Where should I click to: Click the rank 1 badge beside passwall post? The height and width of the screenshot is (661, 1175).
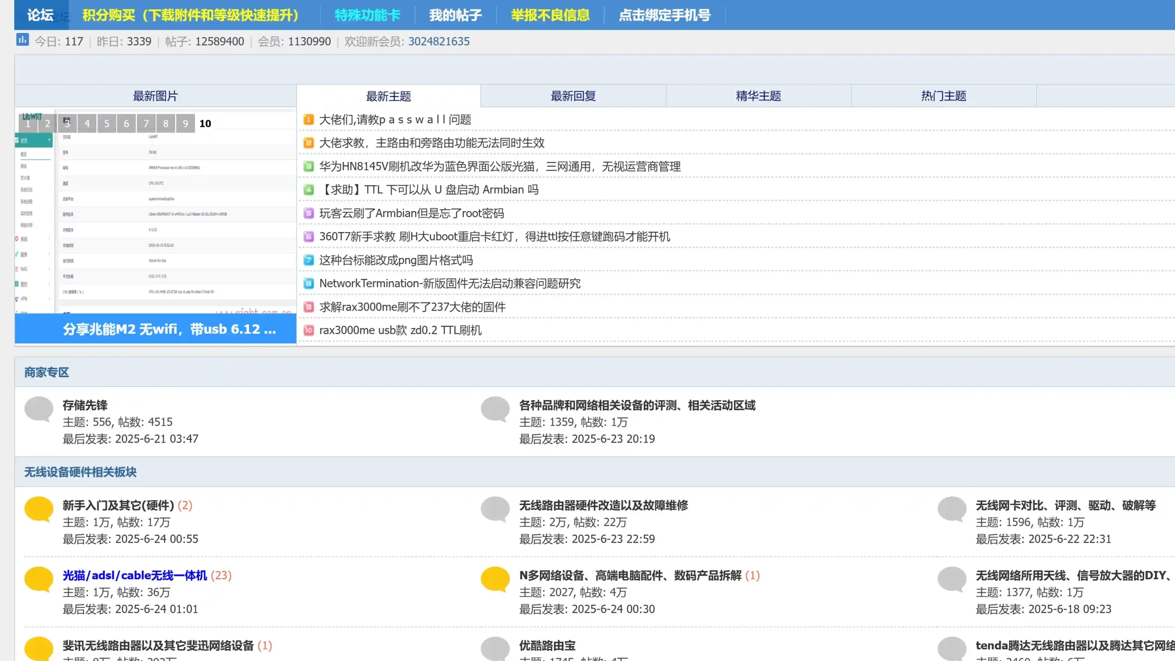[309, 120]
